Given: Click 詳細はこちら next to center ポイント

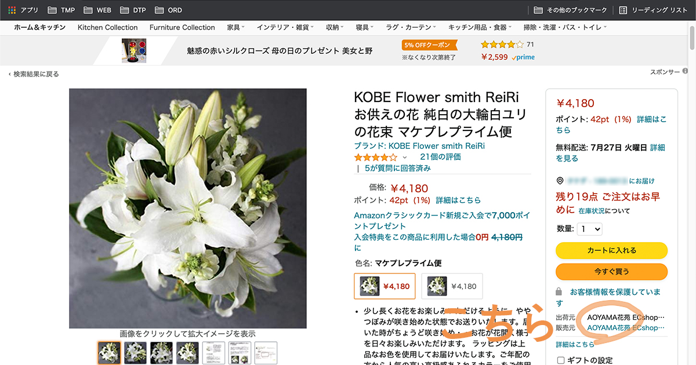Looking at the screenshot, I should (458, 200).
